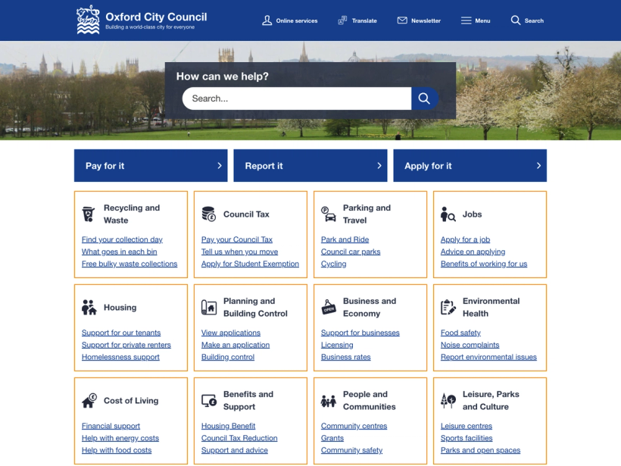Open the Business rates link
Screen dimensions: 621x466
(346, 357)
